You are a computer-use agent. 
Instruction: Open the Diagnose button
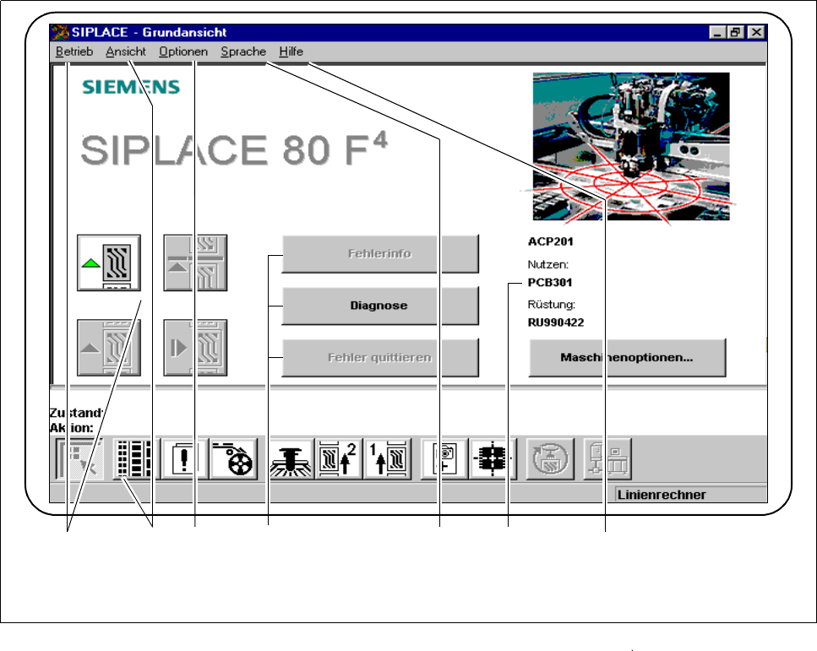click(380, 306)
